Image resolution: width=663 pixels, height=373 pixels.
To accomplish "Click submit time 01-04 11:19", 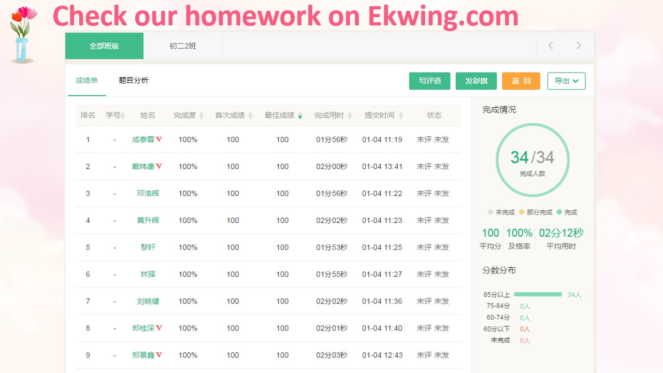I will [x=382, y=139].
